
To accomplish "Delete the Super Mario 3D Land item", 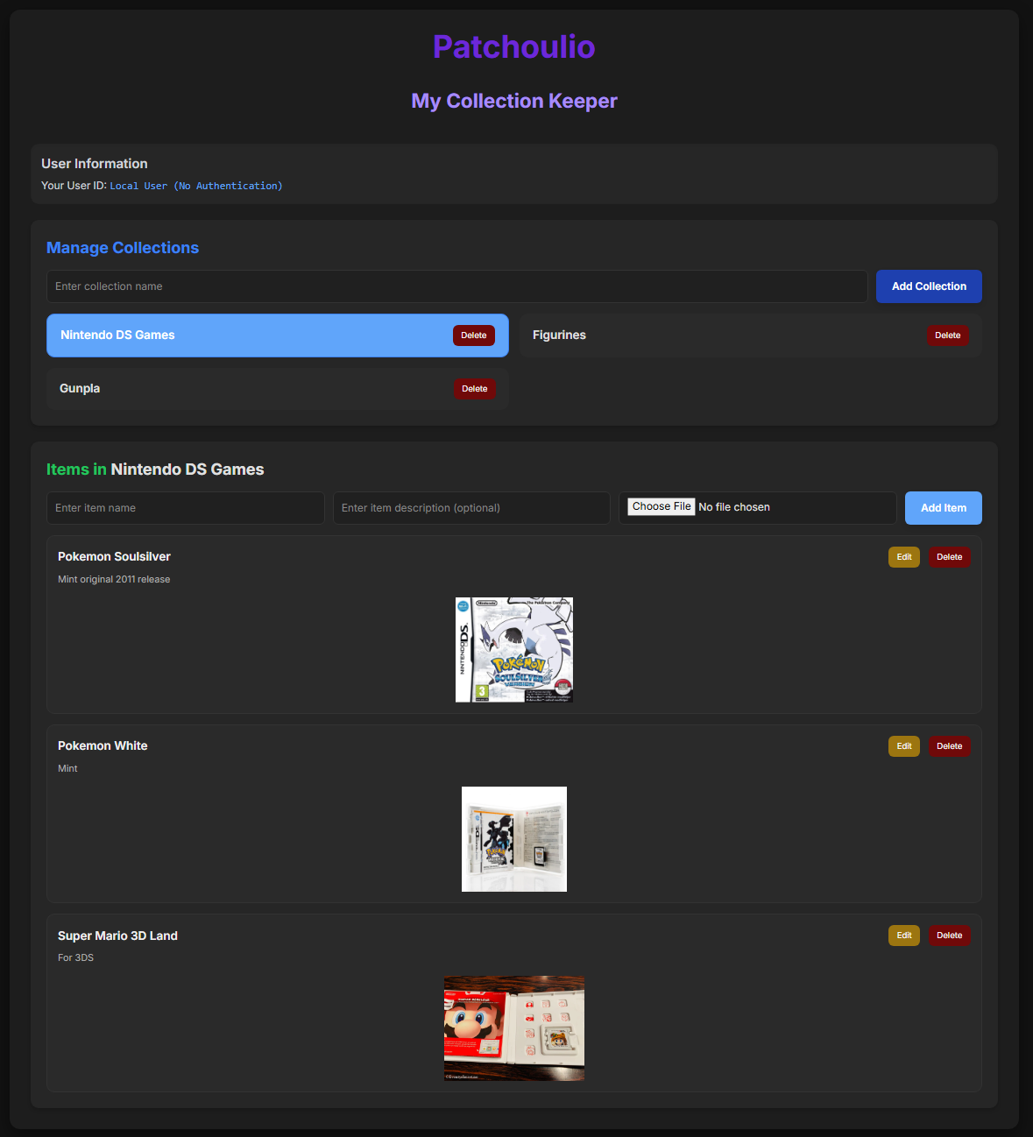I will click(x=950, y=936).
